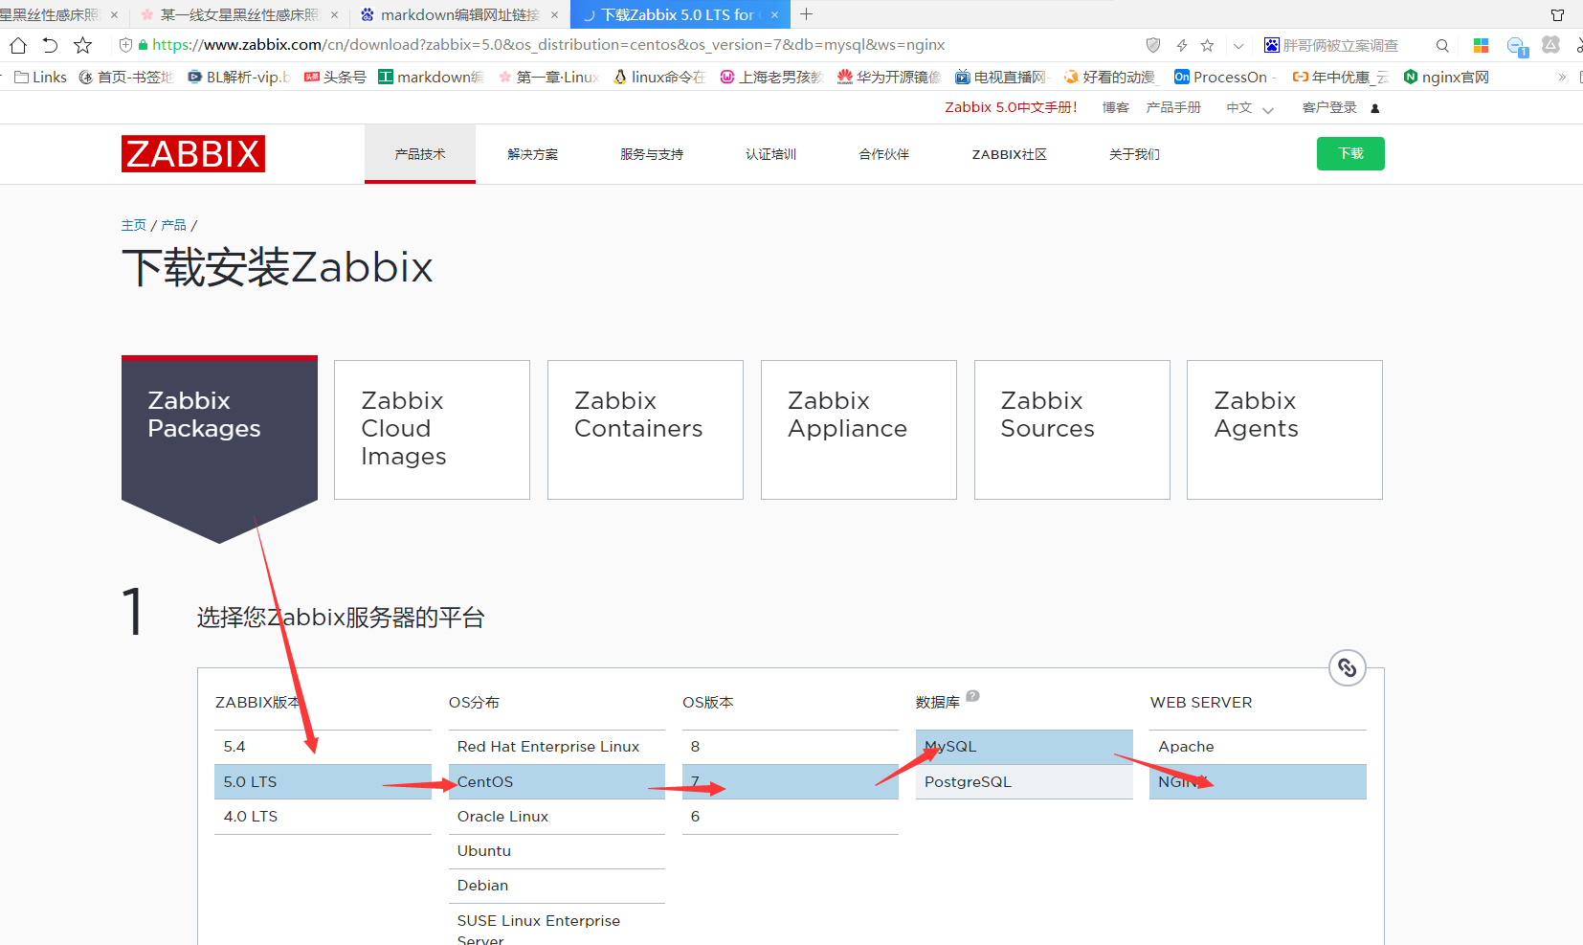
Task: Click the green 下载 button
Action: click(x=1350, y=153)
